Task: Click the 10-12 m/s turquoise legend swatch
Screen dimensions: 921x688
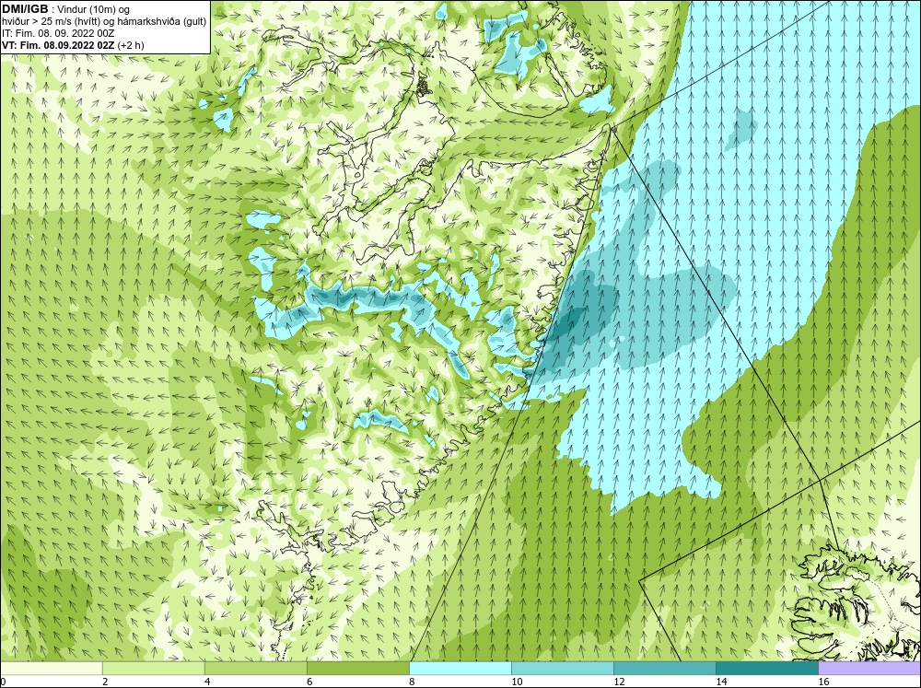Action: pyautogui.click(x=562, y=669)
